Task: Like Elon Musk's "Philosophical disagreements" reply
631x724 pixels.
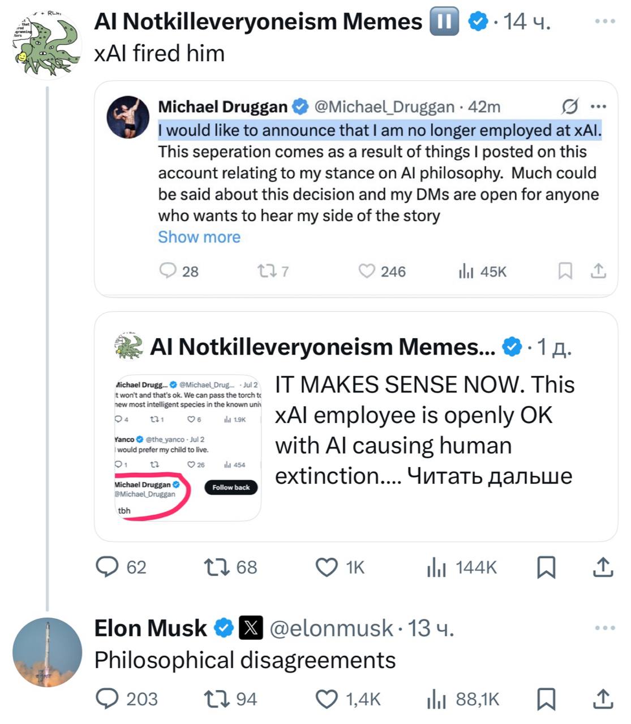Action: [327, 700]
